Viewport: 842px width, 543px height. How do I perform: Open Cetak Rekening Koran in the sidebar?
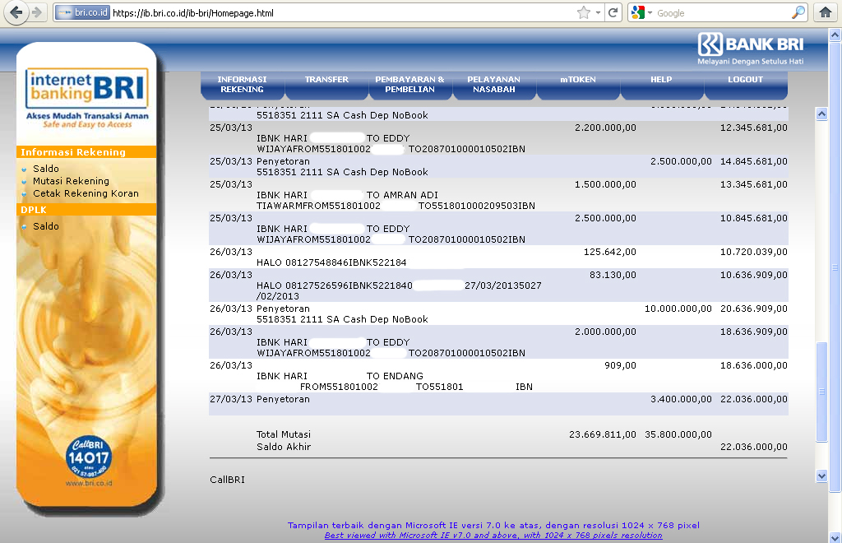point(86,193)
